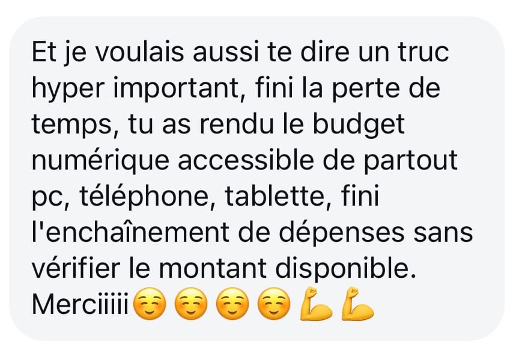Click the first flexed biceps emoji
Screen dimensions: 522x359
tap(316, 304)
